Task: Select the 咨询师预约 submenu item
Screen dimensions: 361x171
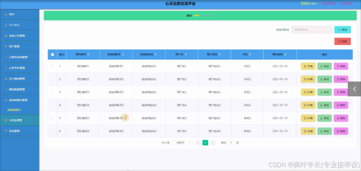Action: point(14,110)
